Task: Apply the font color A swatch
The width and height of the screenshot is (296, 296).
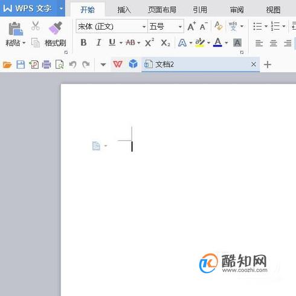Action: coord(217,42)
